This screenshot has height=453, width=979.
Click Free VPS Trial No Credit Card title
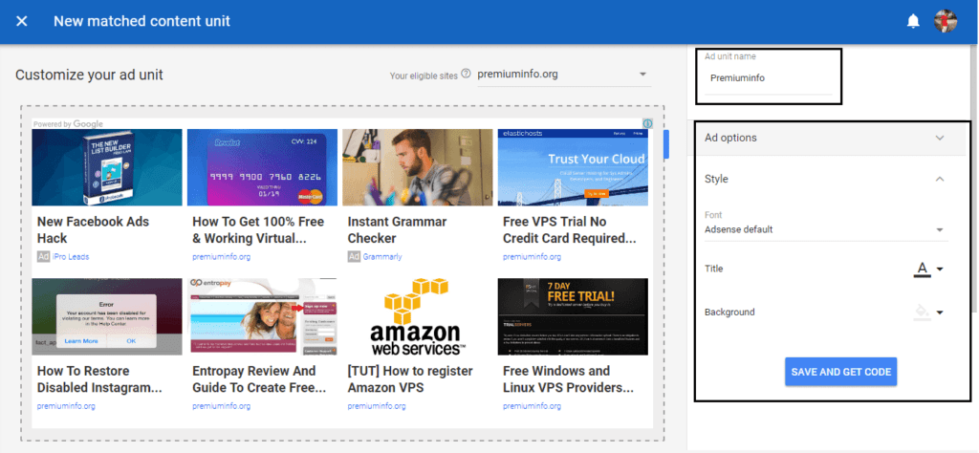pyautogui.click(x=570, y=229)
